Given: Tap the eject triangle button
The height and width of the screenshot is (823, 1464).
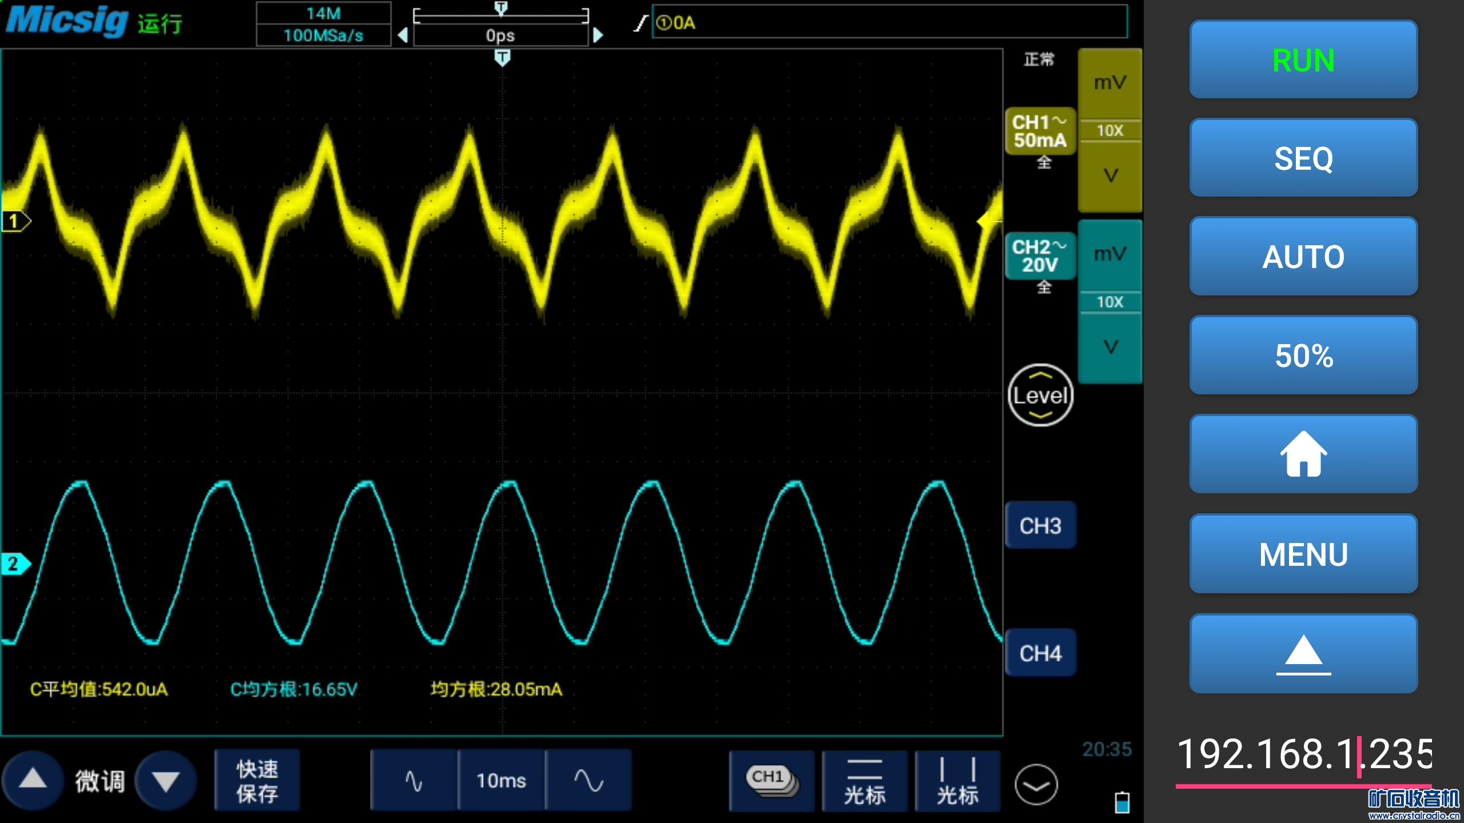Looking at the screenshot, I should [x=1303, y=654].
